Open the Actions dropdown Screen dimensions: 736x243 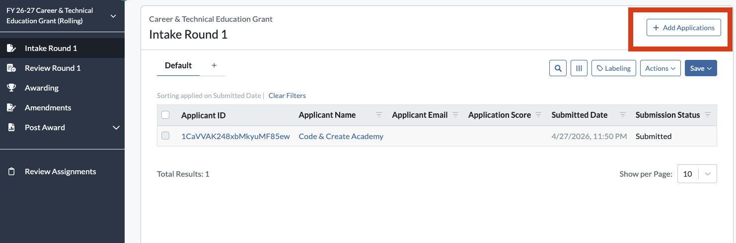(660, 68)
